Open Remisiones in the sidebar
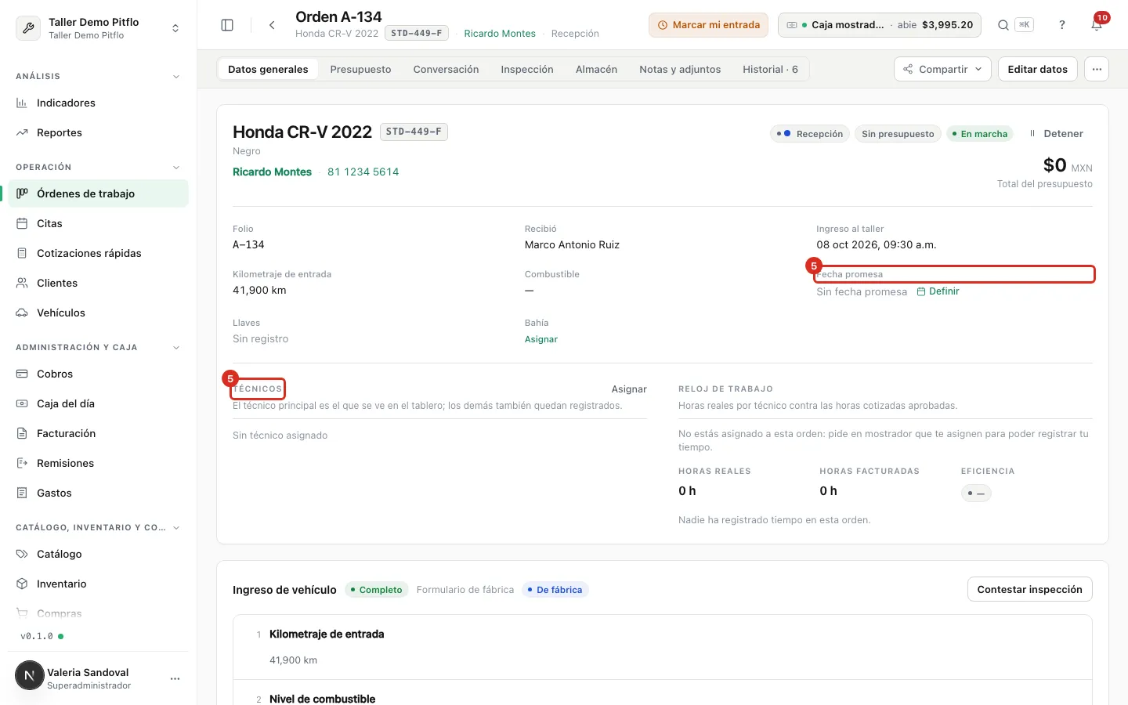This screenshot has height=705, width=1128. point(99,463)
